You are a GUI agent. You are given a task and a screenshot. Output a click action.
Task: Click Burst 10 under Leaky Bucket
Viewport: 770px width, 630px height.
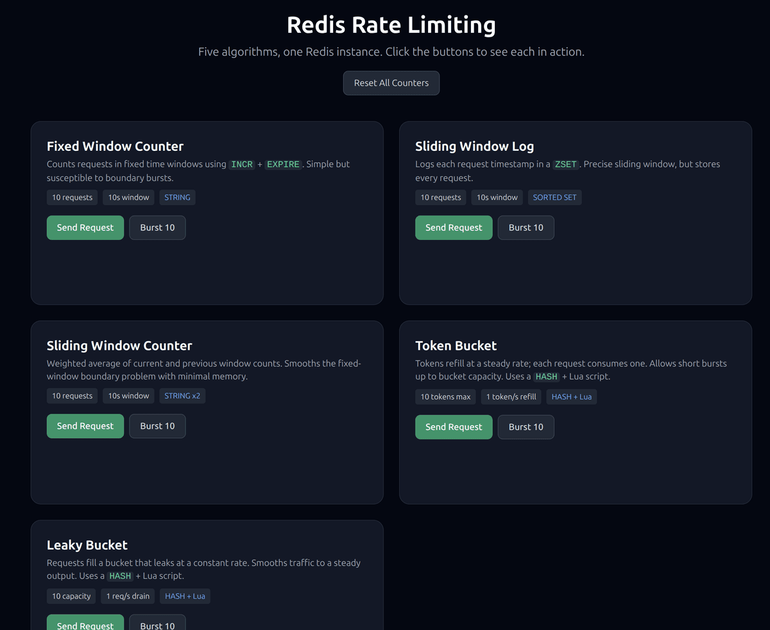(x=157, y=624)
